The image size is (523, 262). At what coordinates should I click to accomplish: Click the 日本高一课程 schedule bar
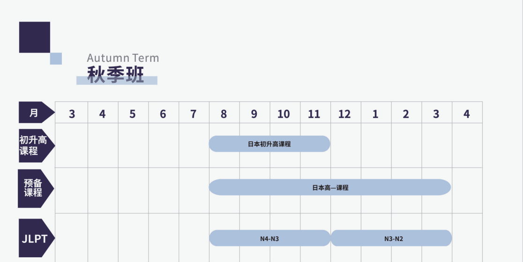tap(330, 187)
